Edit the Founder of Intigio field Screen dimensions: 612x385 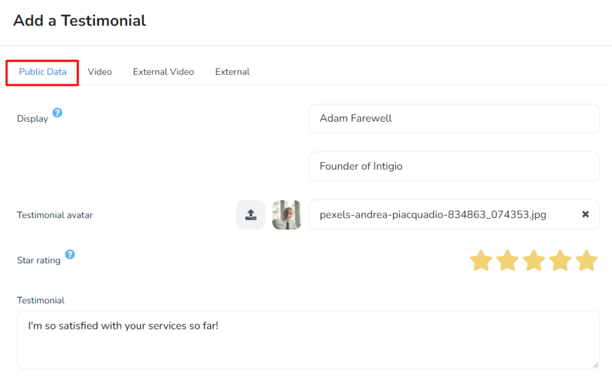click(x=454, y=167)
